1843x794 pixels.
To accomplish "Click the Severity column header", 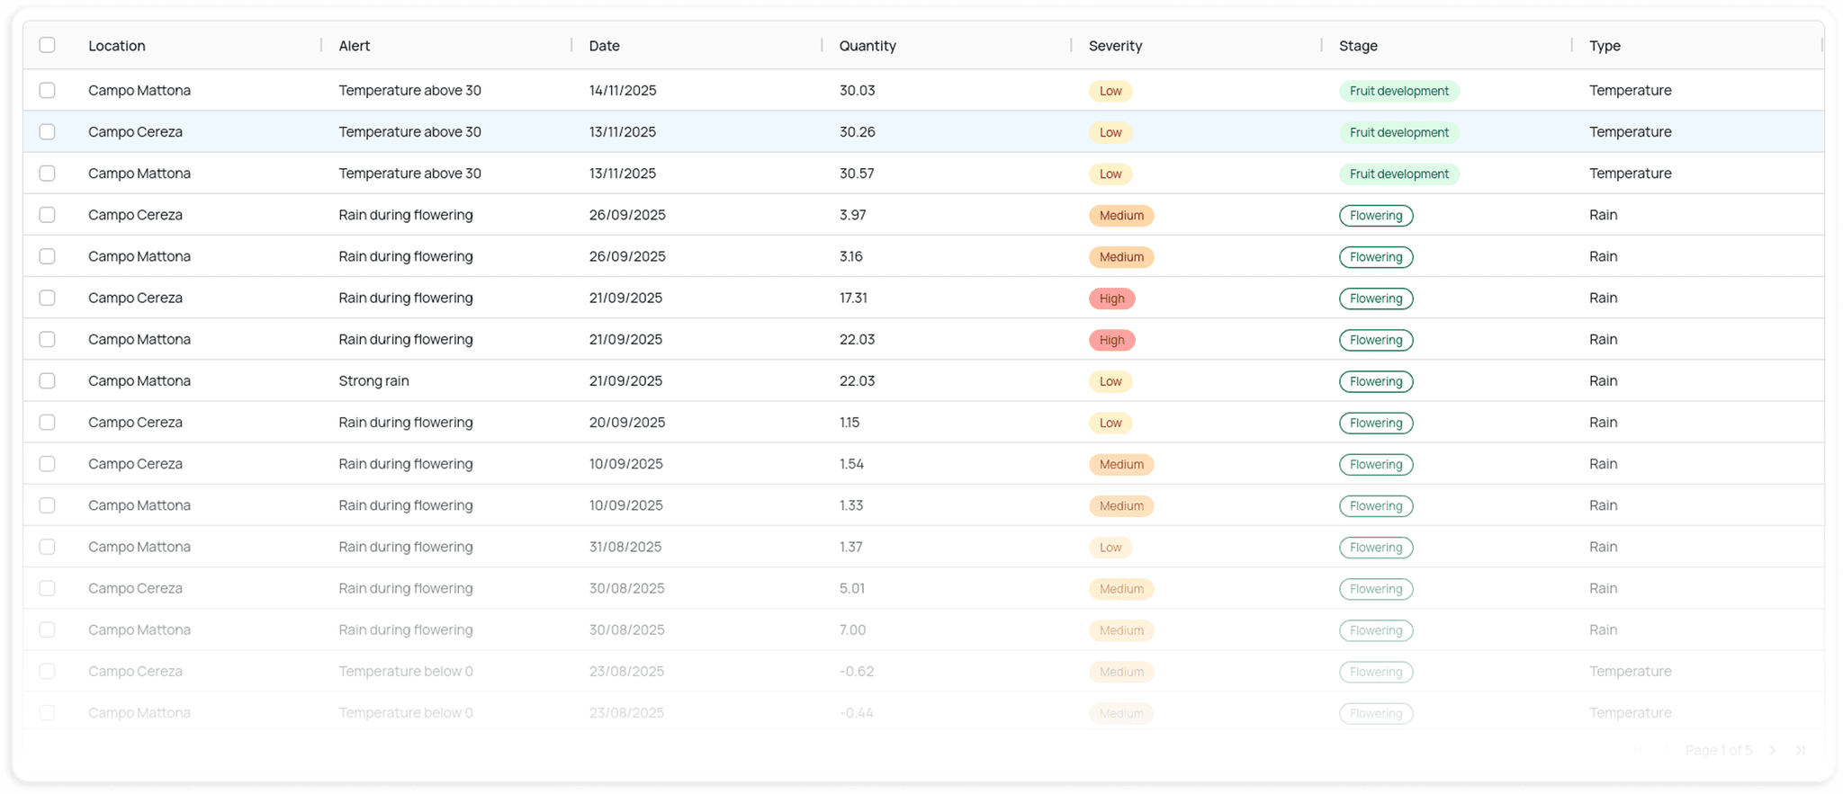I will click(x=1115, y=46).
